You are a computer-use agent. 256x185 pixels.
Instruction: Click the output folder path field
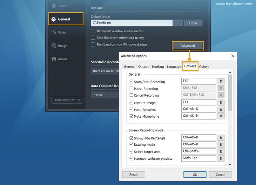pyautogui.click(x=132, y=23)
